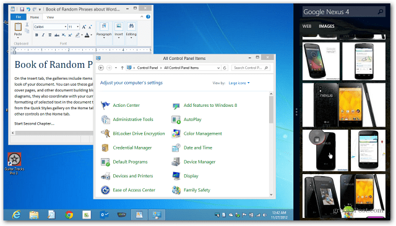Click the Grow font icon in WordPad

coord(84,27)
